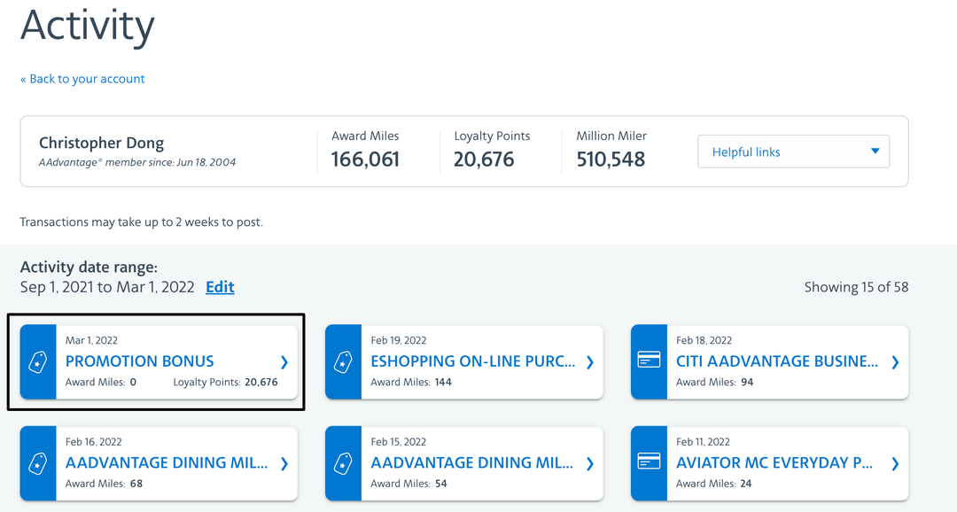Viewport: 957px width, 512px height.
Task: Click the eShopping activity tag icon
Action: [343, 361]
